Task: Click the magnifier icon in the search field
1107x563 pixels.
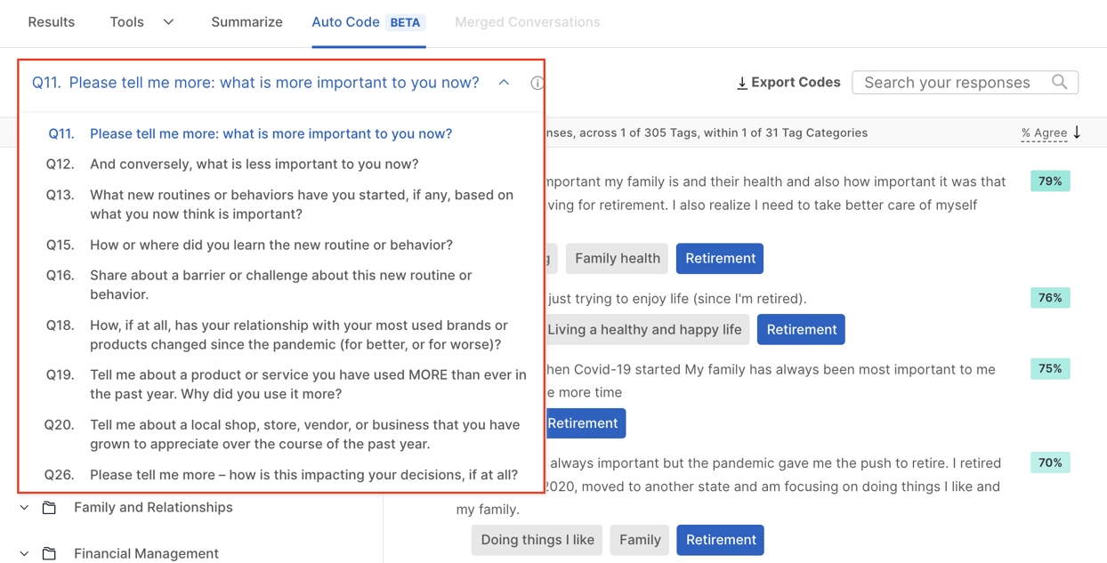Action: (1060, 82)
